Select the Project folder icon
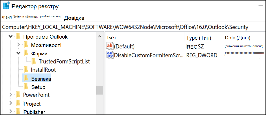Viewport: 266px width, 115px height. pos(18,103)
